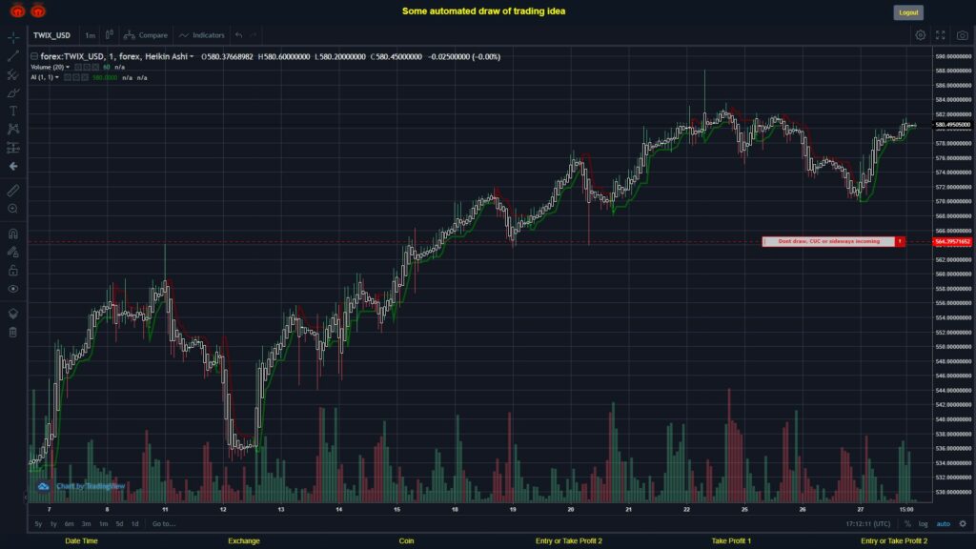Select the trend line drawing tool
The height and width of the screenshot is (549, 976).
coord(13,56)
